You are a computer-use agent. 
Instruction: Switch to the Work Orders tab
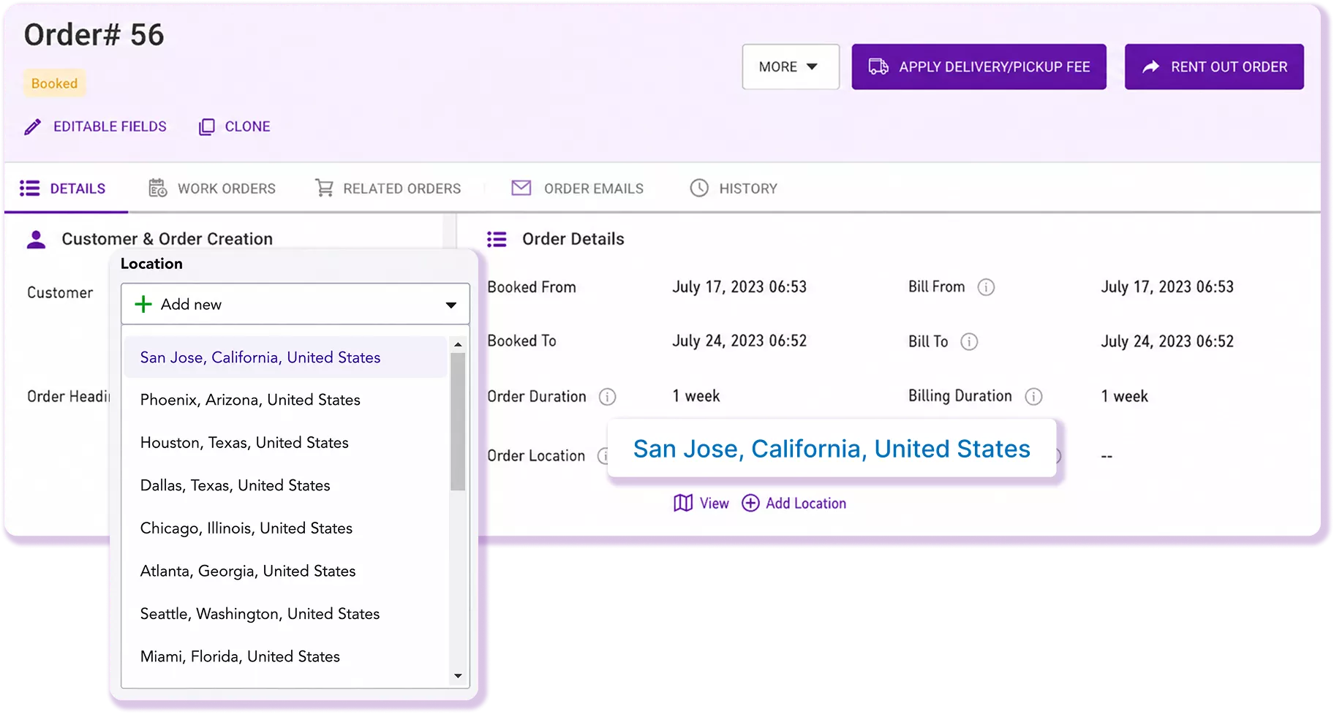pos(212,189)
